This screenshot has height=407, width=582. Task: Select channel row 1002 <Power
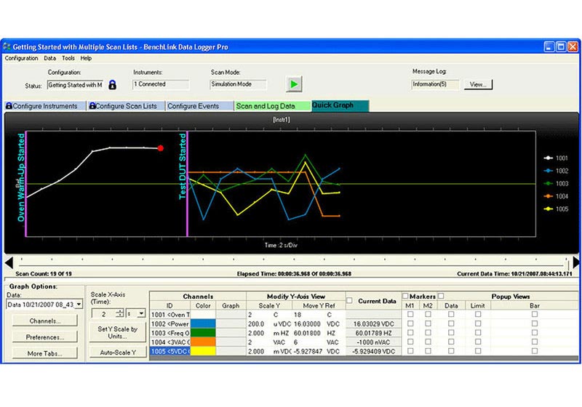[x=170, y=323]
